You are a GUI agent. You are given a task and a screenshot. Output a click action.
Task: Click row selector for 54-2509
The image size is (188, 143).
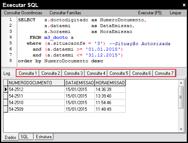(5, 109)
